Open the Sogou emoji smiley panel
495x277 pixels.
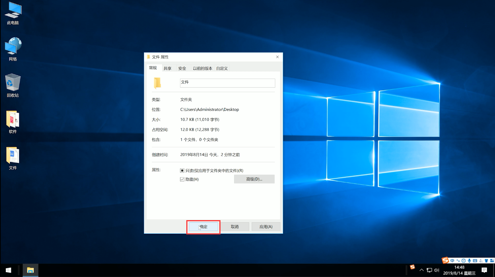(x=463, y=260)
